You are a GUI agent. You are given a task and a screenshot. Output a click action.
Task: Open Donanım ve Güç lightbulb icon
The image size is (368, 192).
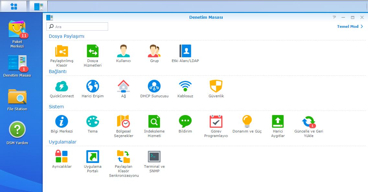pyautogui.click(x=247, y=122)
